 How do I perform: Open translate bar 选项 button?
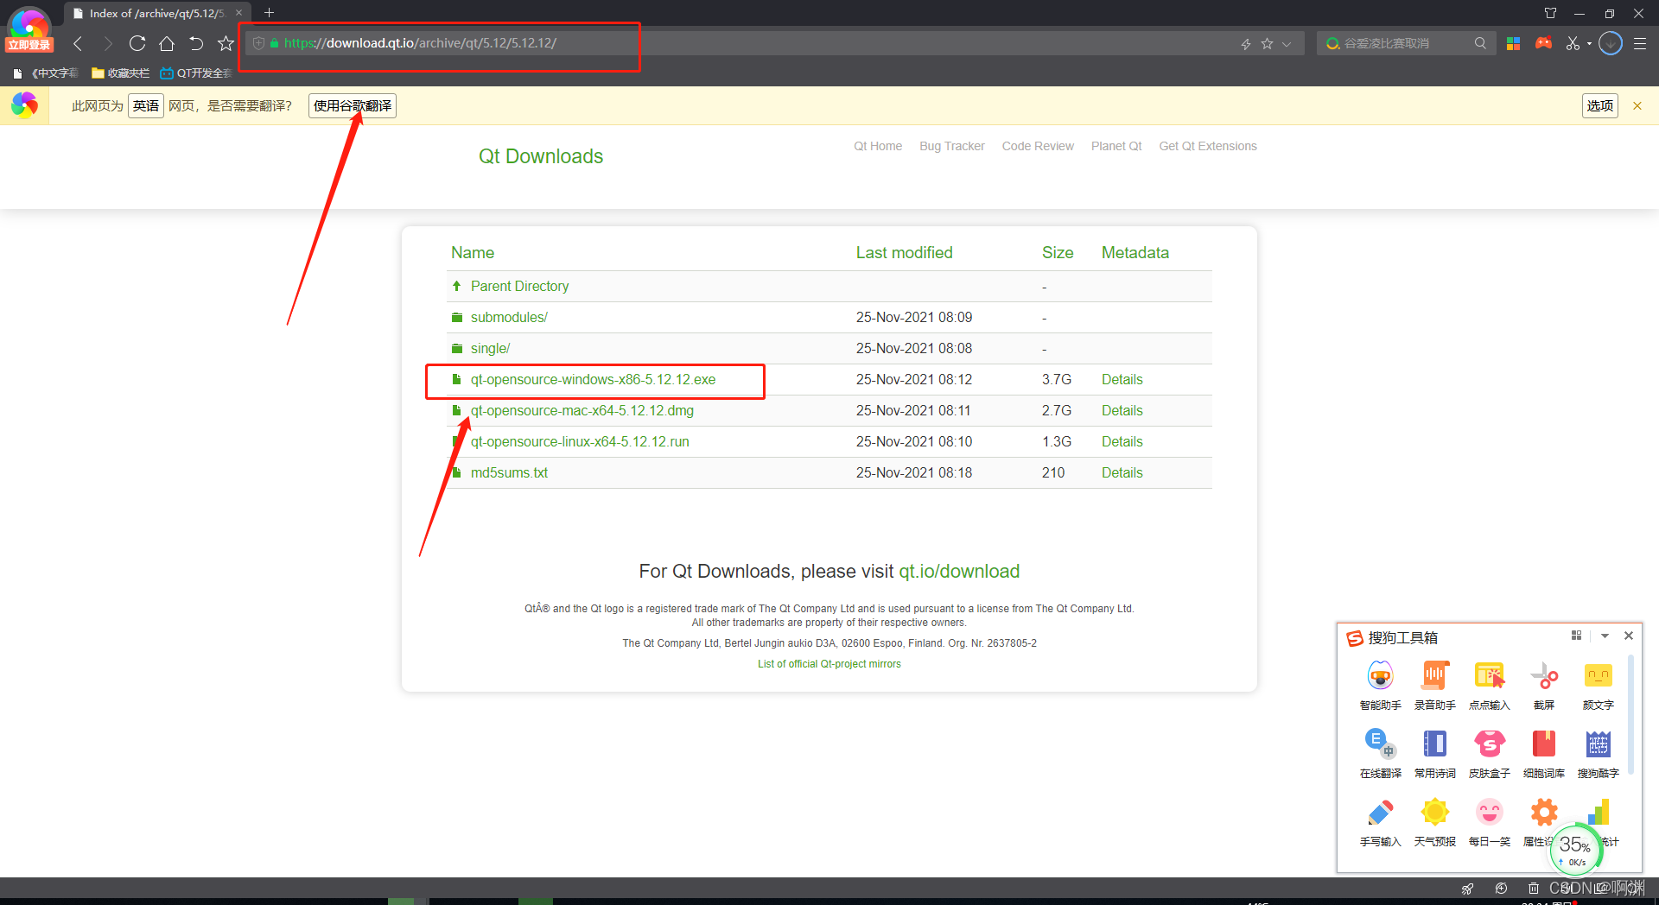click(1600, 106)
